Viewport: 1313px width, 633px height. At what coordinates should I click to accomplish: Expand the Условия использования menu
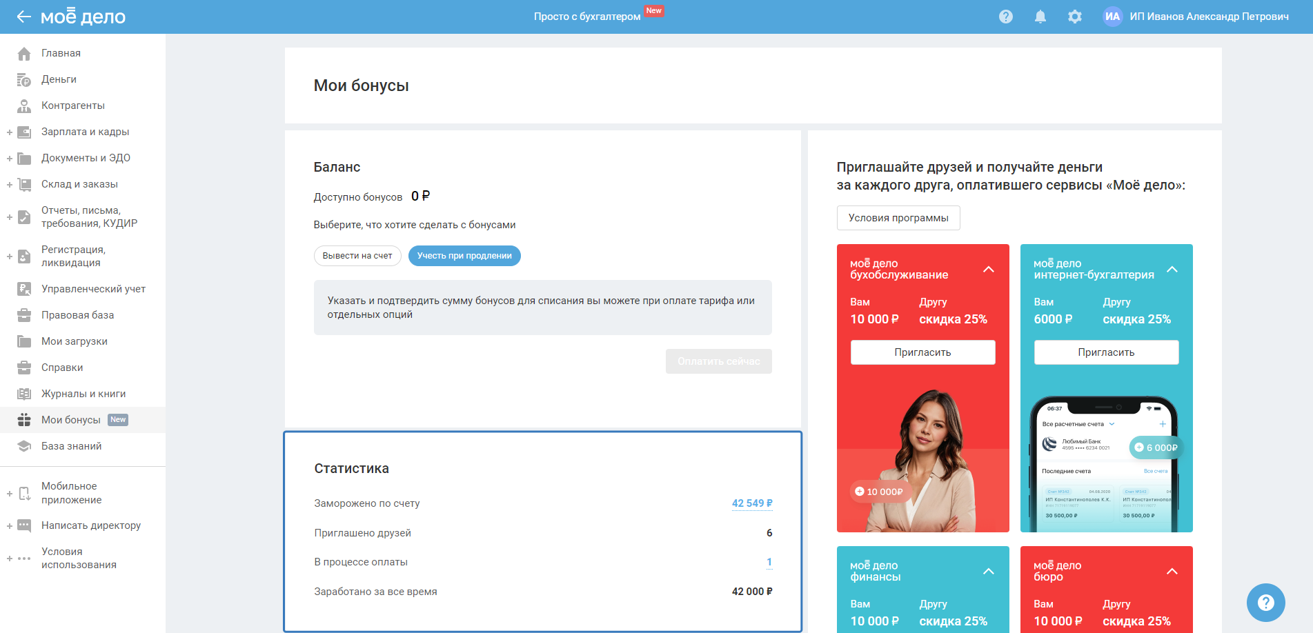pyautogui.click(x=10, y=559)
